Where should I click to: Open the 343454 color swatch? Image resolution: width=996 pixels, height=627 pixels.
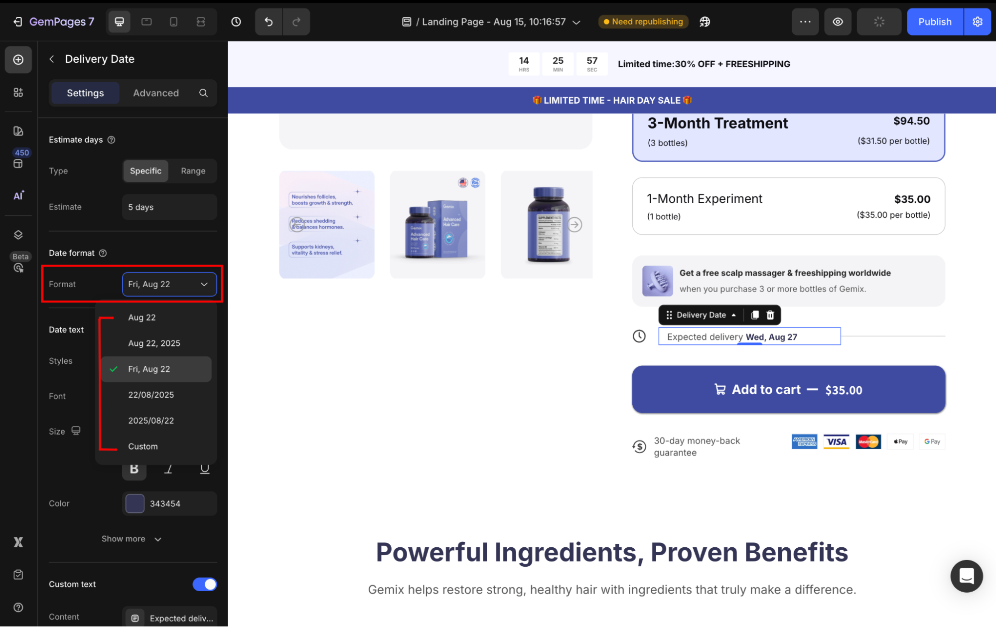(x=135, y=503)
